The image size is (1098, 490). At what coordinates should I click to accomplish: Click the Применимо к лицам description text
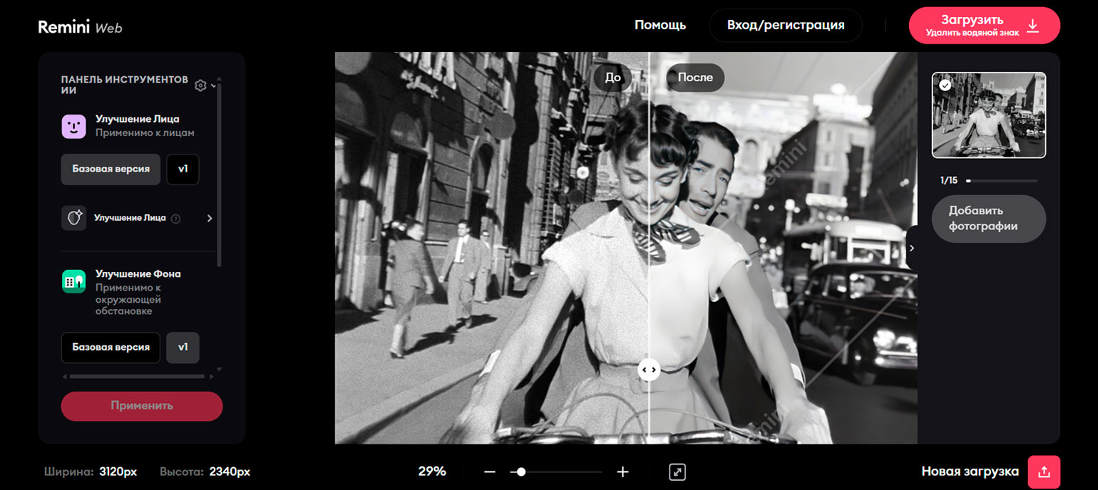[145, 133]
